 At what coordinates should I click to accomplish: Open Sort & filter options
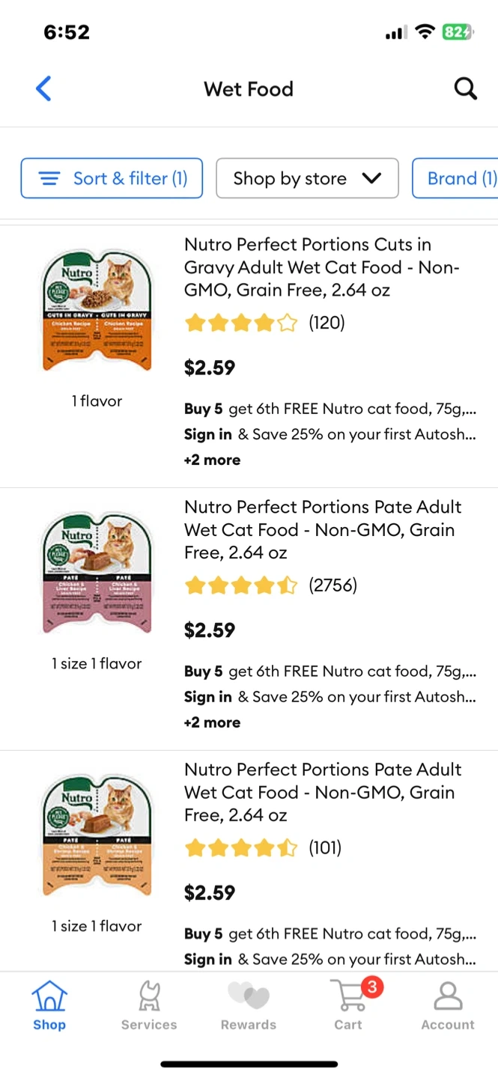(112, 178)
